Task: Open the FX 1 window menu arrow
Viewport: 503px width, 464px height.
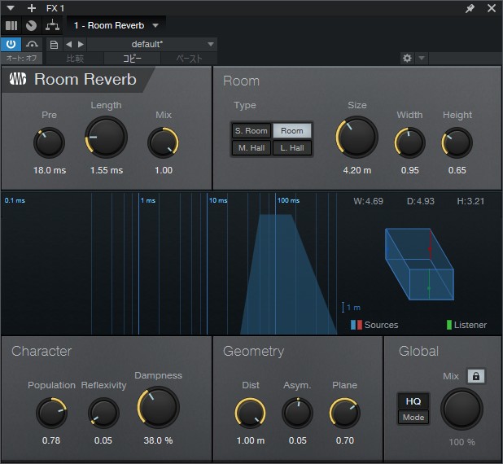Action: [11, 8]
